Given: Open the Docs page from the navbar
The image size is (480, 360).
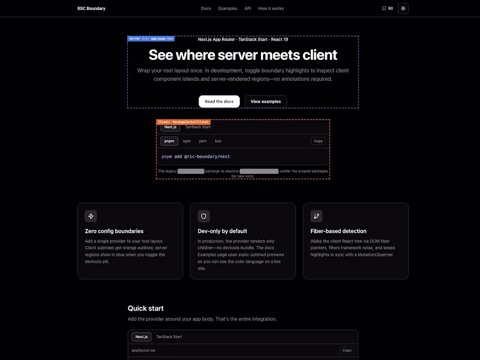Looking at the screenshot, I should click(x=206, y=8).
